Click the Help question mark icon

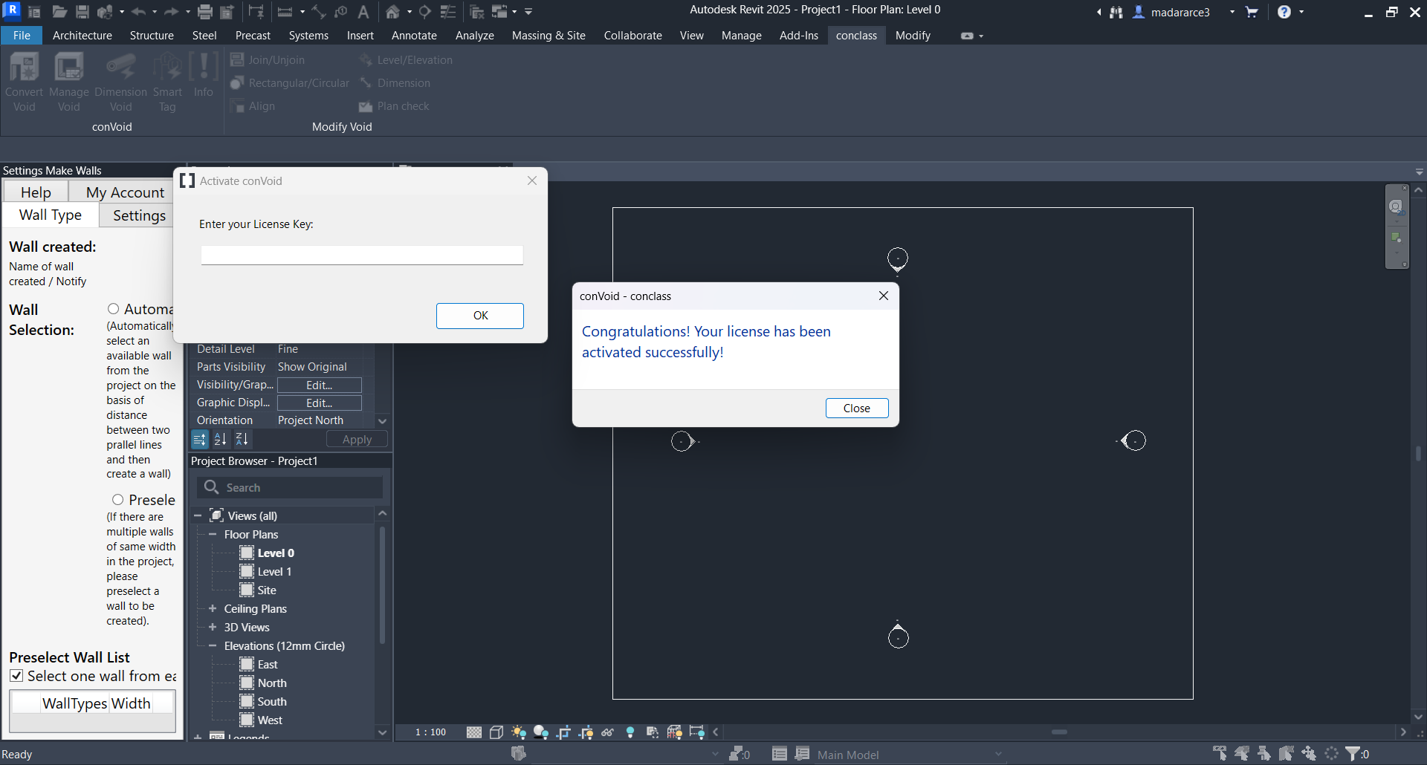(1284, 12)
